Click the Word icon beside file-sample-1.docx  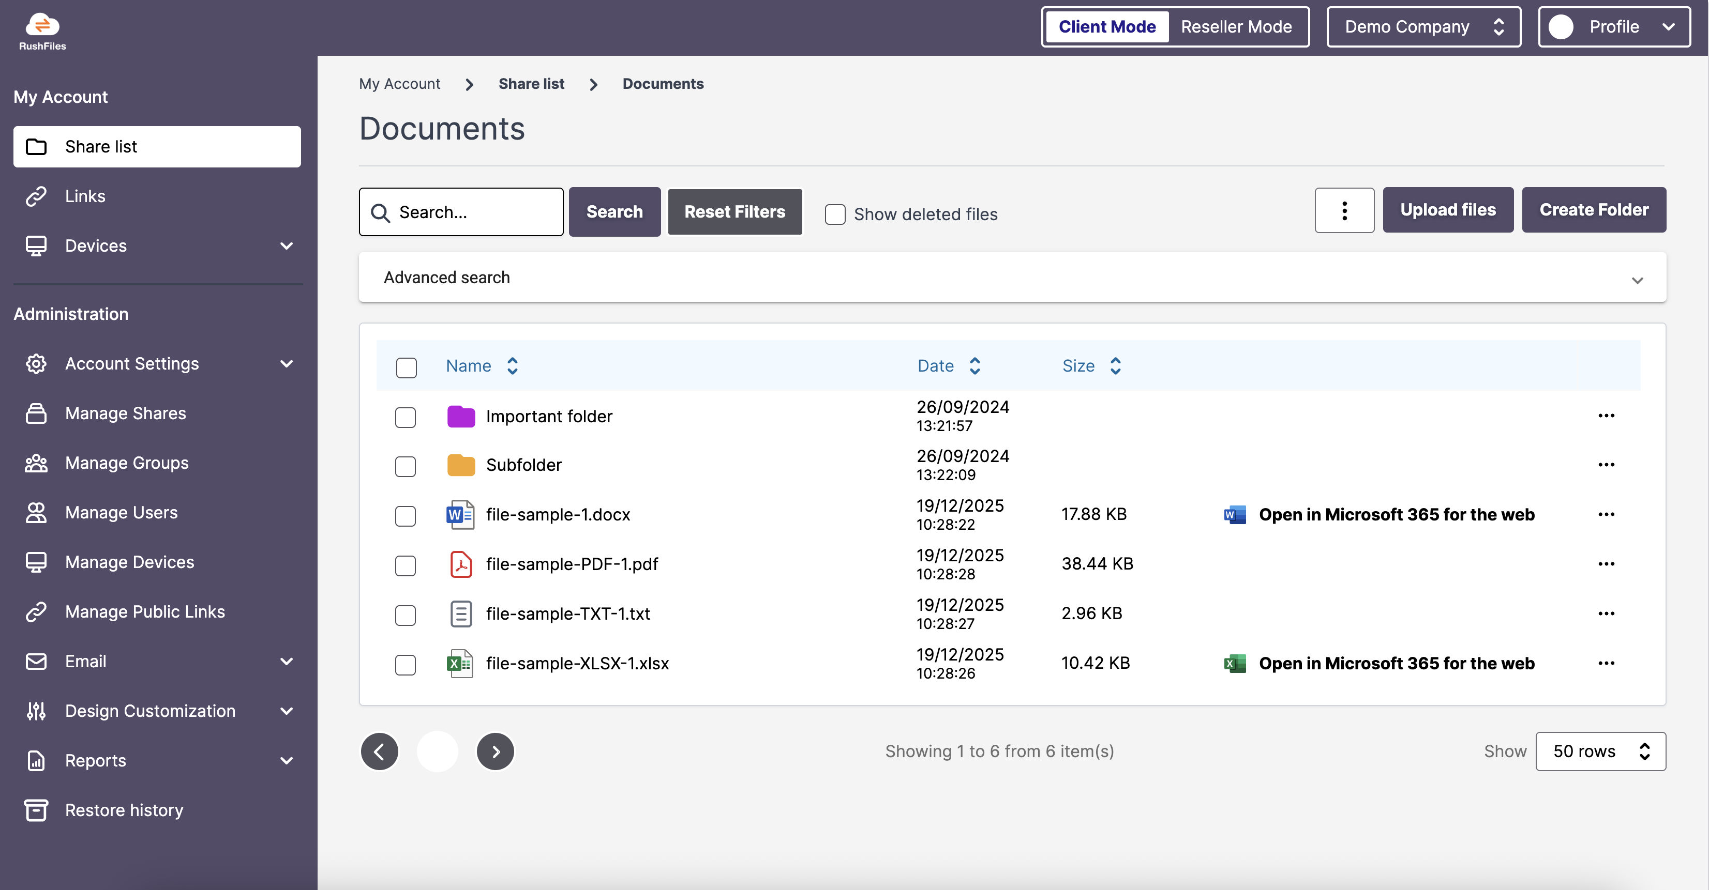click(460, 515)
